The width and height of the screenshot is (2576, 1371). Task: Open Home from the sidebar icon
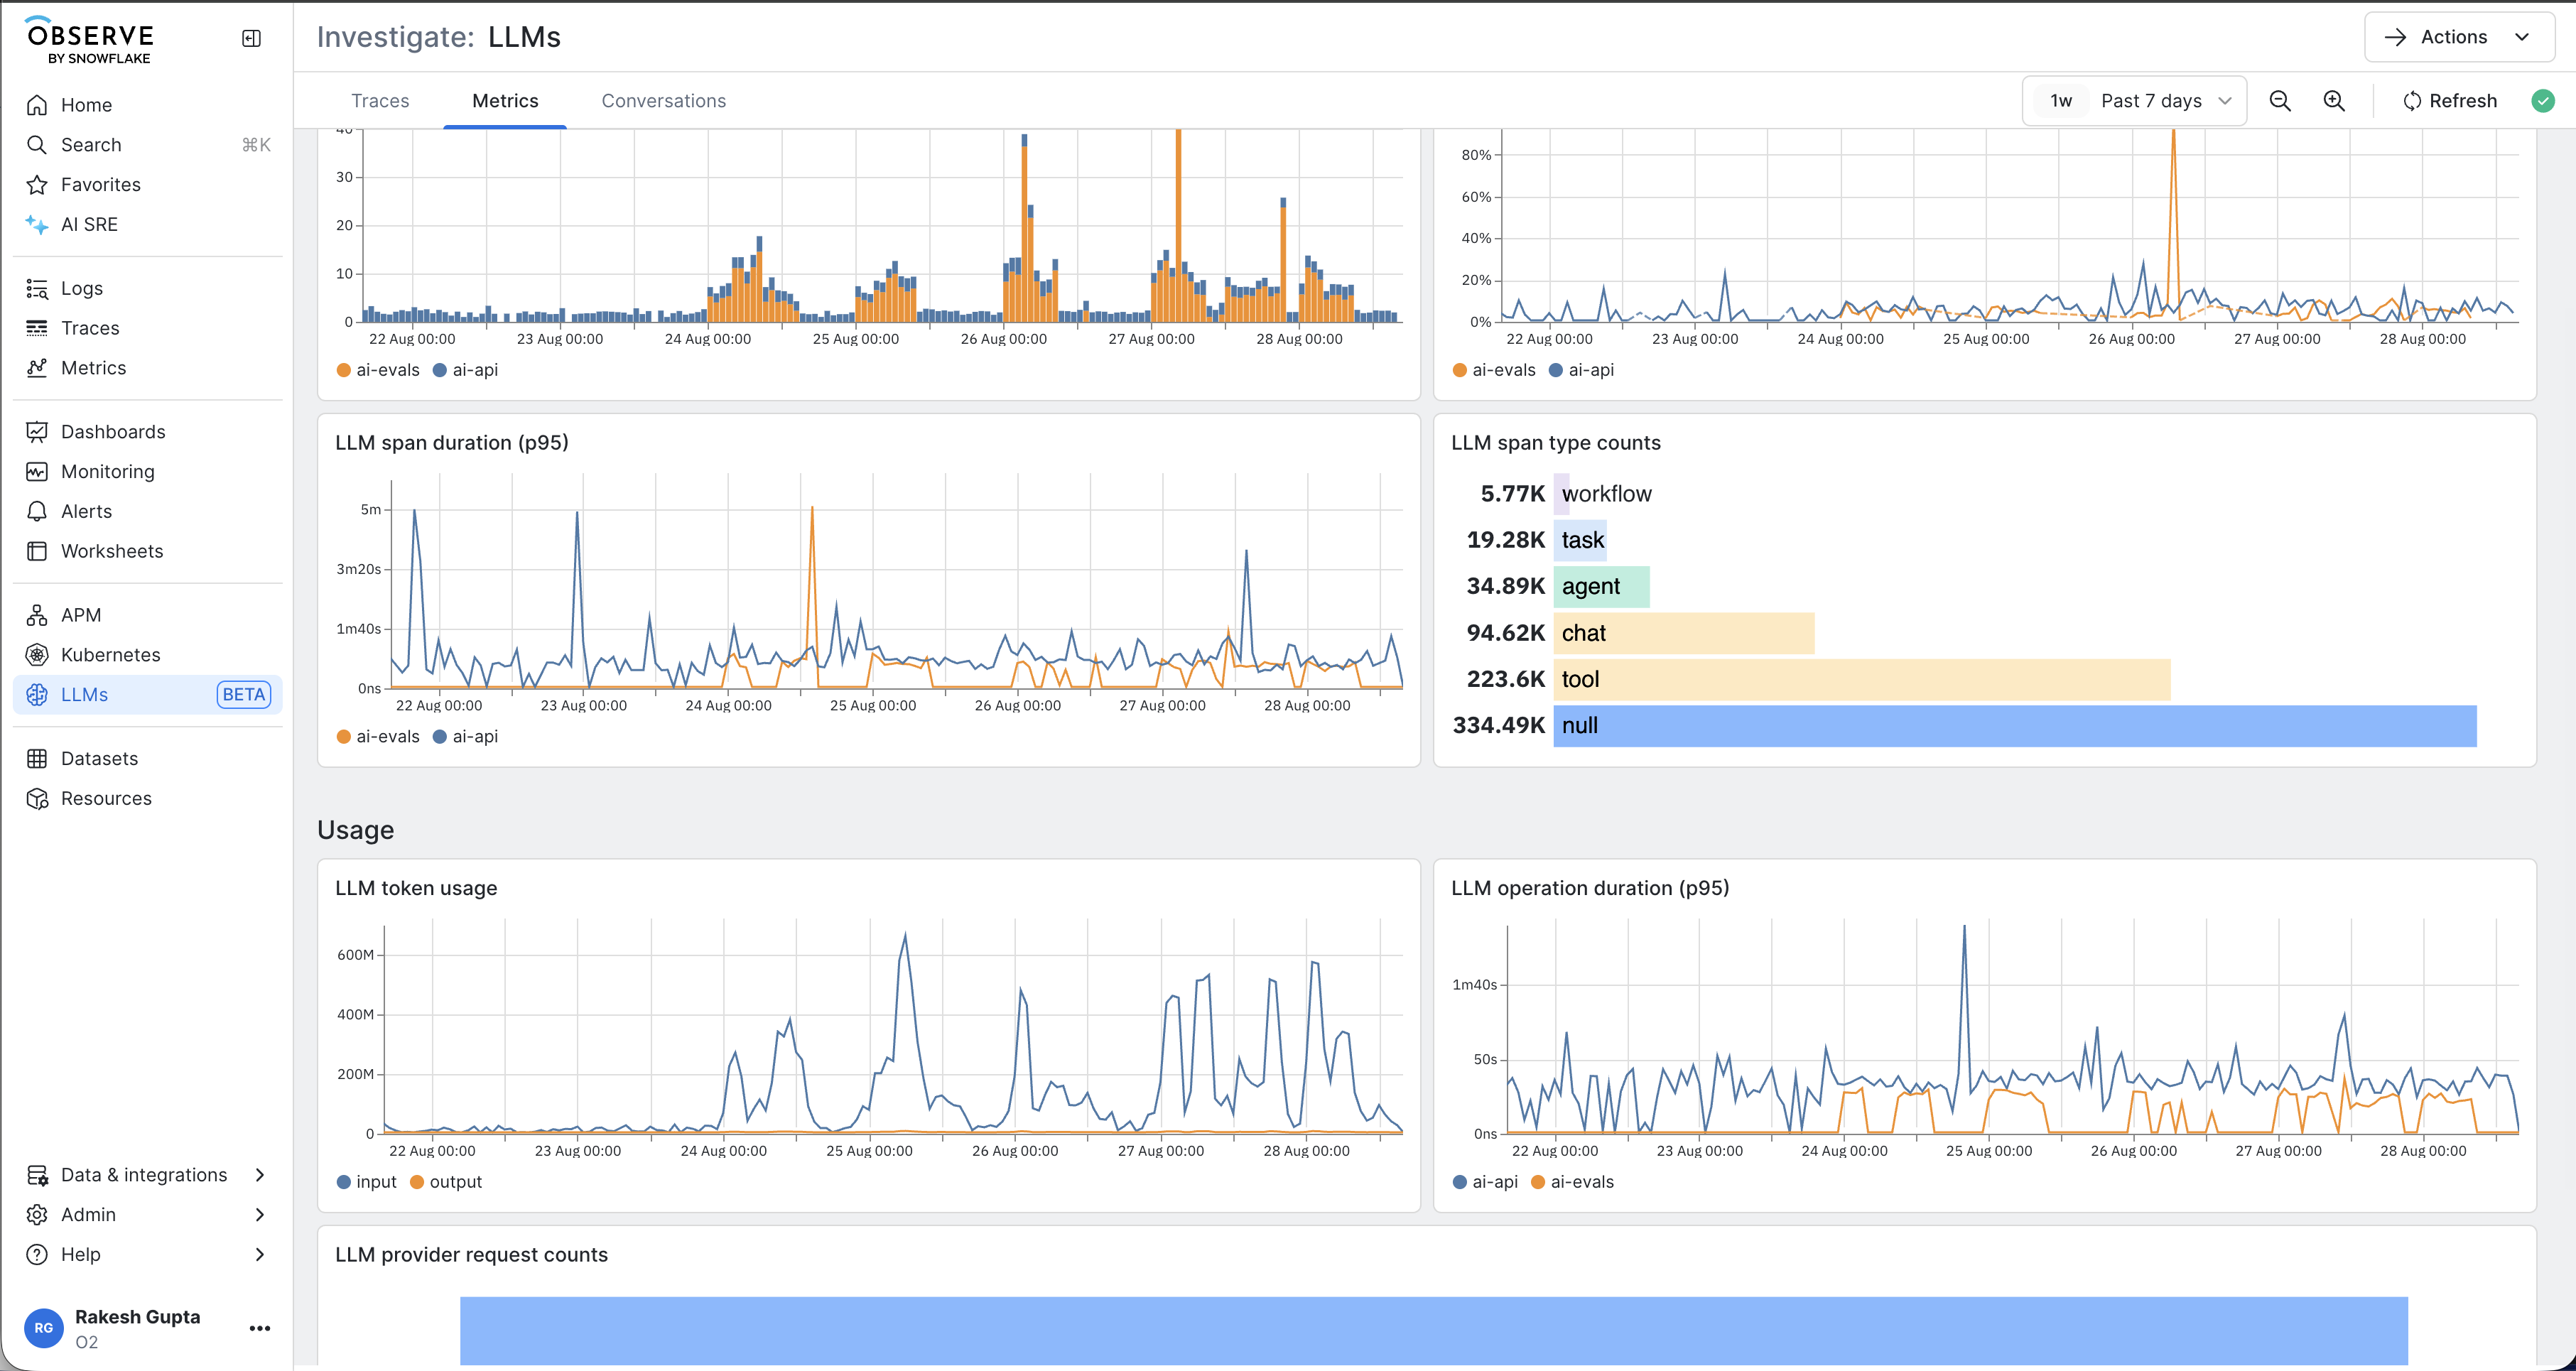tap(37, 105)
